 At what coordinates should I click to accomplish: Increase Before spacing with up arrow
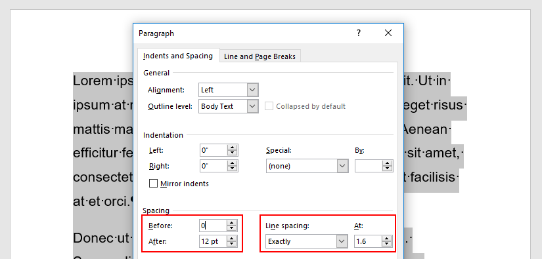pyautogui.click(x=232, y=223)
